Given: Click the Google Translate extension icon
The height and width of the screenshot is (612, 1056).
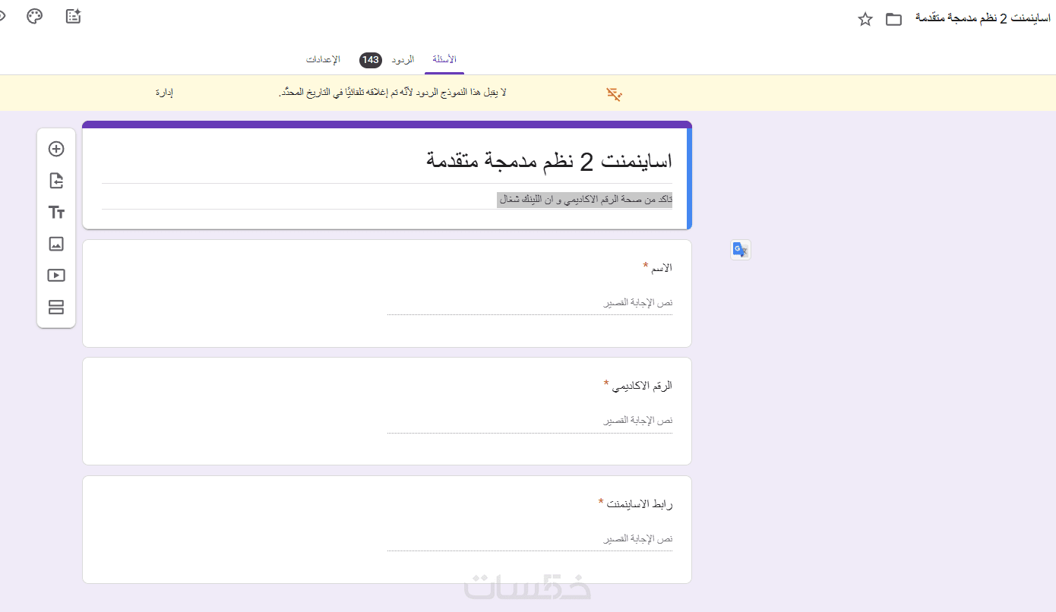Looking at the screenshot, I should (741, 250).
